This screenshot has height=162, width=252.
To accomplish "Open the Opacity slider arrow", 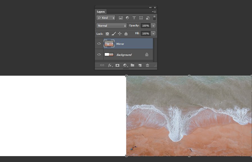I will (x=153, y=26).
